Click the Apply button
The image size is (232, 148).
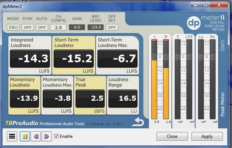207,136
